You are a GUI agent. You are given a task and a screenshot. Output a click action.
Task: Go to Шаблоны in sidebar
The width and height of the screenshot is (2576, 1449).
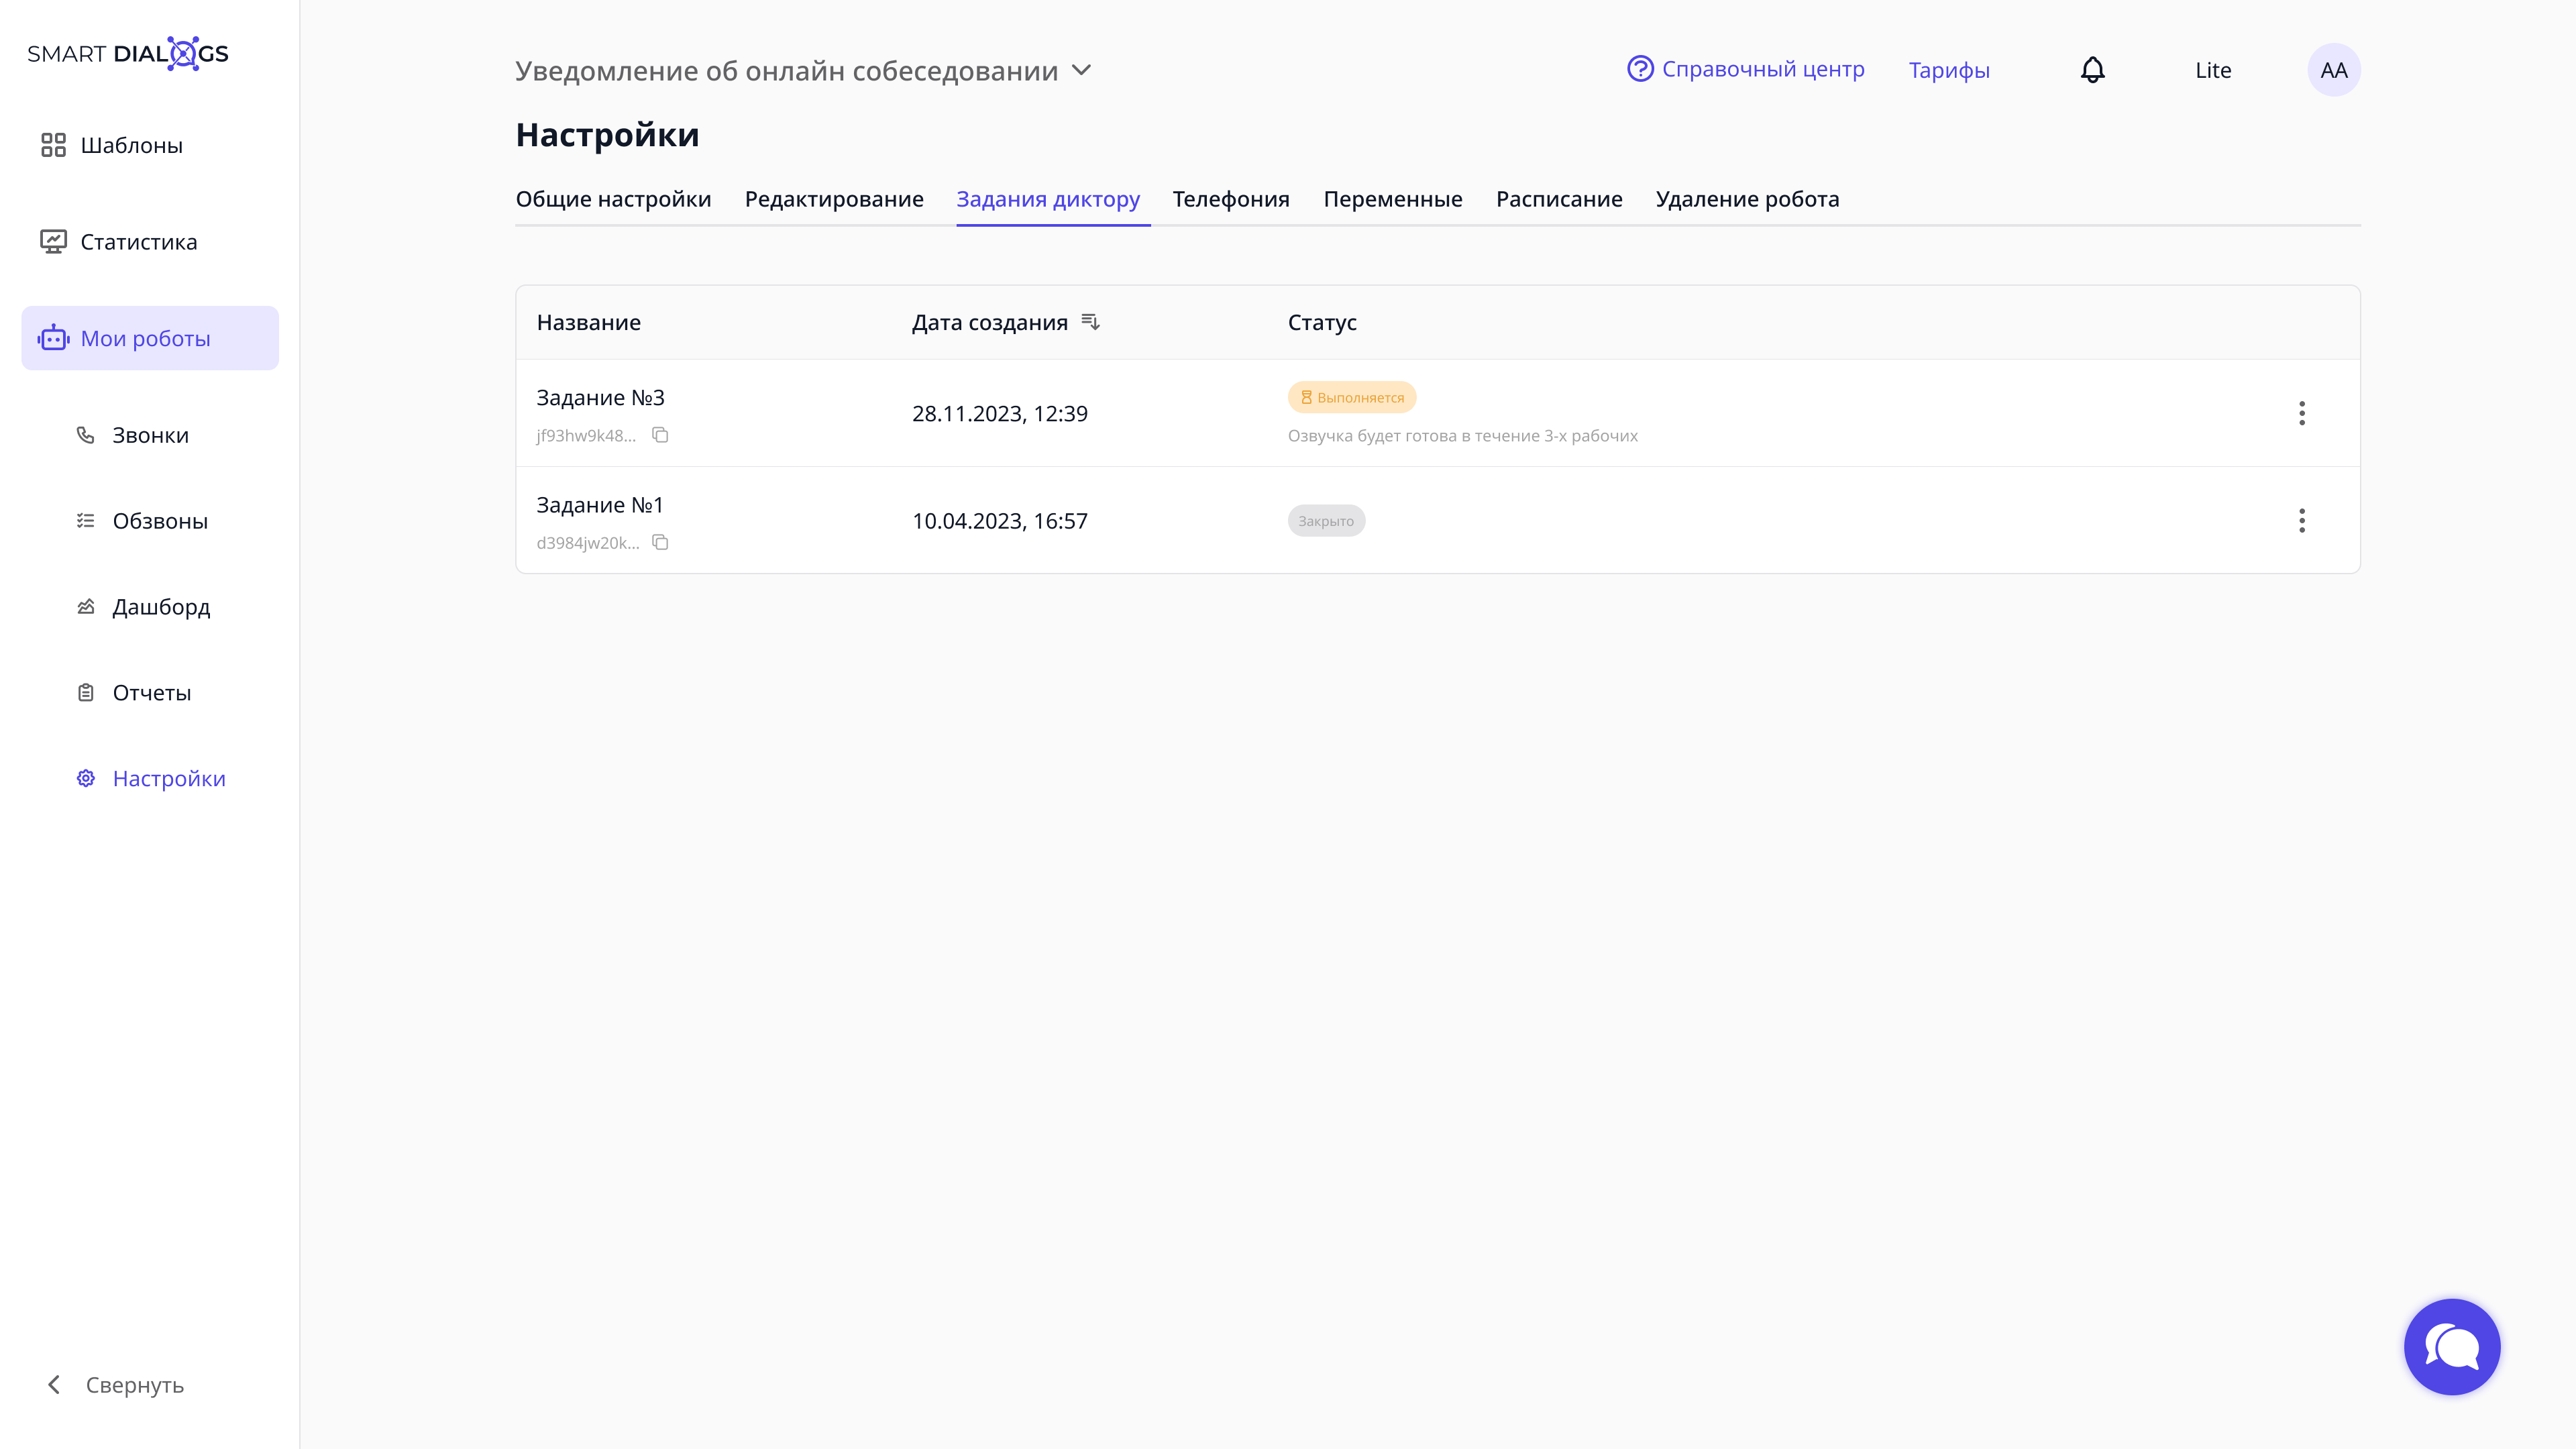click(x=131, y=145)
